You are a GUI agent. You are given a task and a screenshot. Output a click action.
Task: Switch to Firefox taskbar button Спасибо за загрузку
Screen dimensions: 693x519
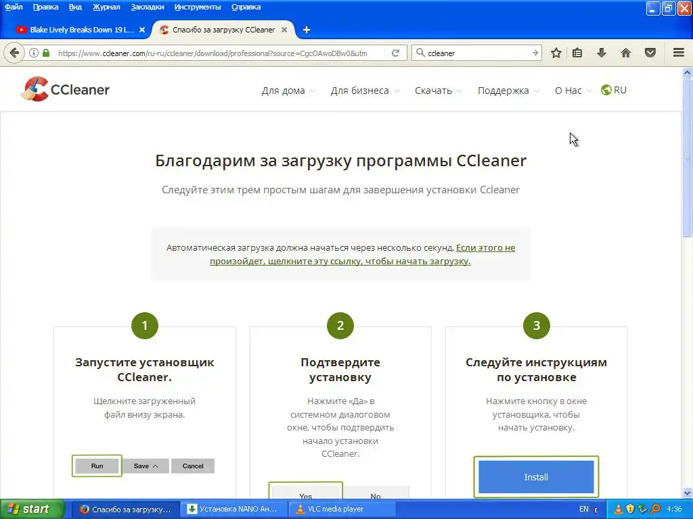tap(125, 510)
